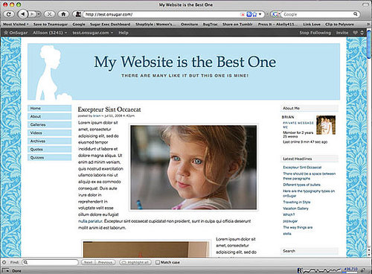This screenshot has height=274, width=372.
Task: Expand the Most Visited bookmarks dropdown
Action: point(16,24)
